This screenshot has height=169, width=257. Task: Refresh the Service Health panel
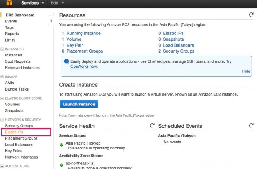pos(152,125)
